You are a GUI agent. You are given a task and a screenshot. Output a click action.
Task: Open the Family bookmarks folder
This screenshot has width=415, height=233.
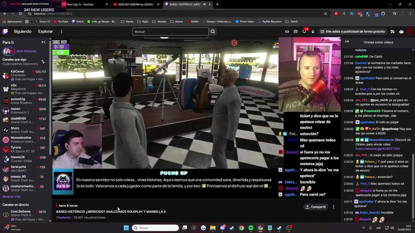(x=127, y=22)
